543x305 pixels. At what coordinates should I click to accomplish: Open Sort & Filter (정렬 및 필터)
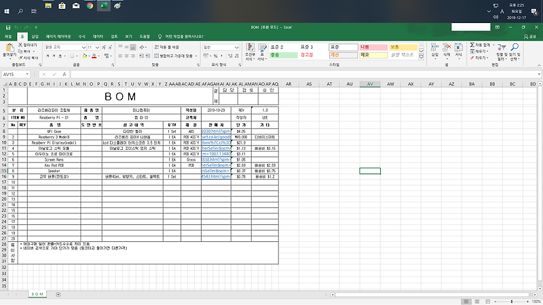pos(502,52)
